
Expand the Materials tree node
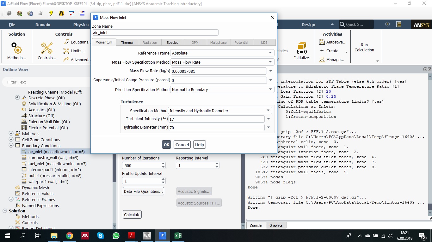coord(11,134)
